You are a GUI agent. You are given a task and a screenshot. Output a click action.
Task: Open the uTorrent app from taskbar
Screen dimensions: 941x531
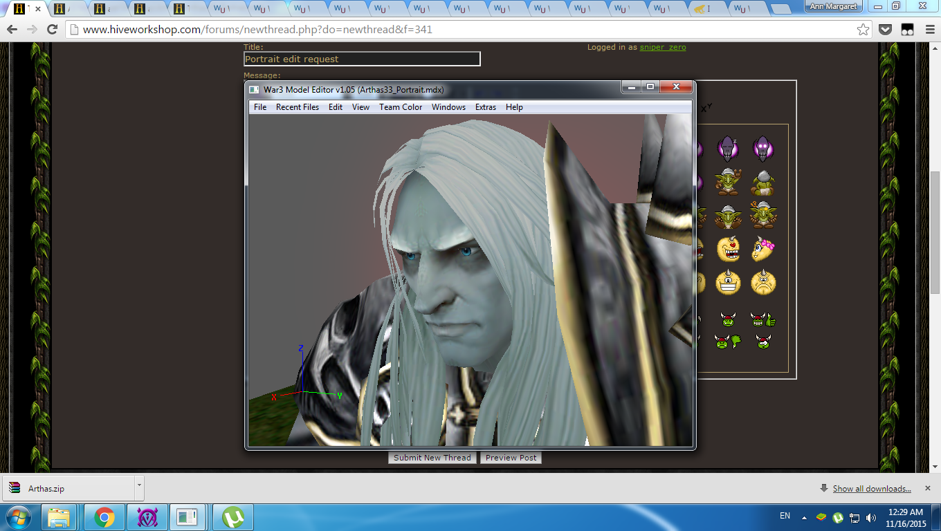232,517
